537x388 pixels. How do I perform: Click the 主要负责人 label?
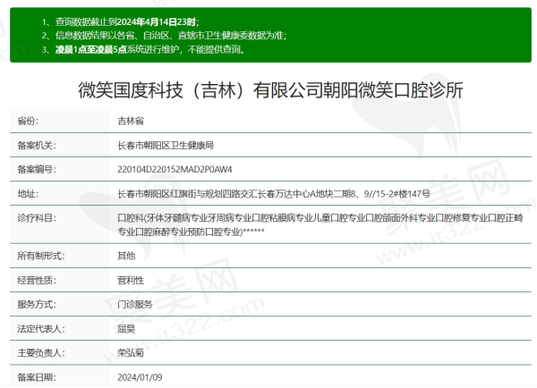tap(41, 353)
